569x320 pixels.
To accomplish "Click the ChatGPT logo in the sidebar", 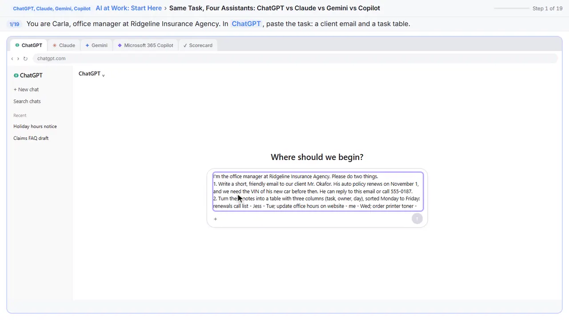I will click(28, 76).
